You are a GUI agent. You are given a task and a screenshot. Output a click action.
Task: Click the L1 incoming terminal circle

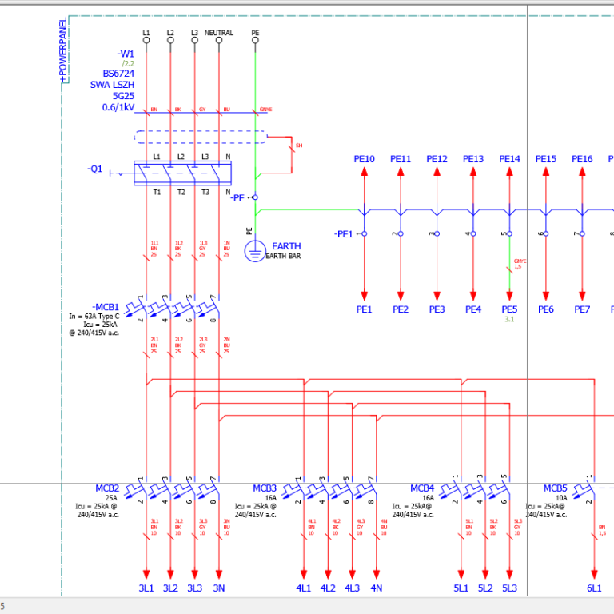click(x=146, y=40)
